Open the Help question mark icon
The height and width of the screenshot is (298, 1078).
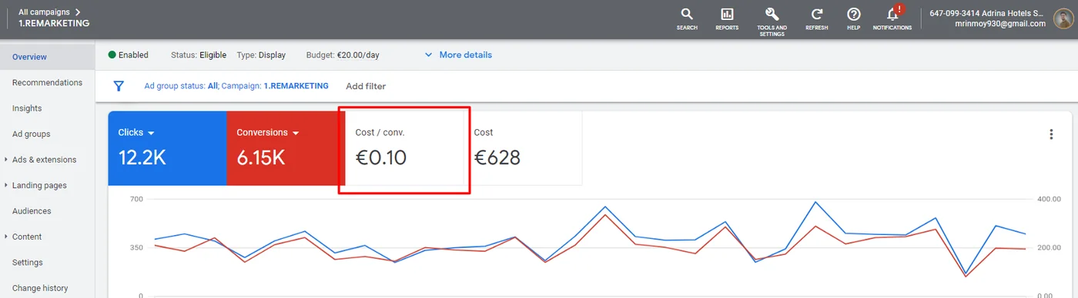click(x=853, y=15)
